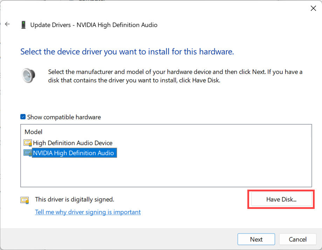322x250 pixels.
Task: Click the 'Show compatible hardware' label text
Action: tap(64, 117)
